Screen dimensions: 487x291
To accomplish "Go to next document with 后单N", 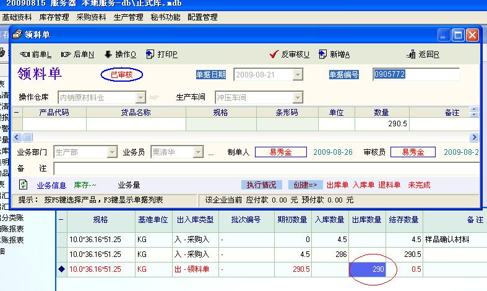I will [x=79, y=54].
